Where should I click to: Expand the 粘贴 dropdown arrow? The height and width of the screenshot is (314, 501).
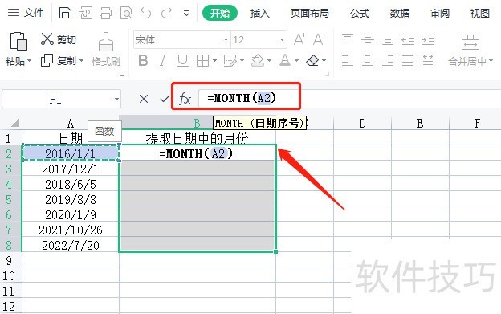click(x=29, y=60)
